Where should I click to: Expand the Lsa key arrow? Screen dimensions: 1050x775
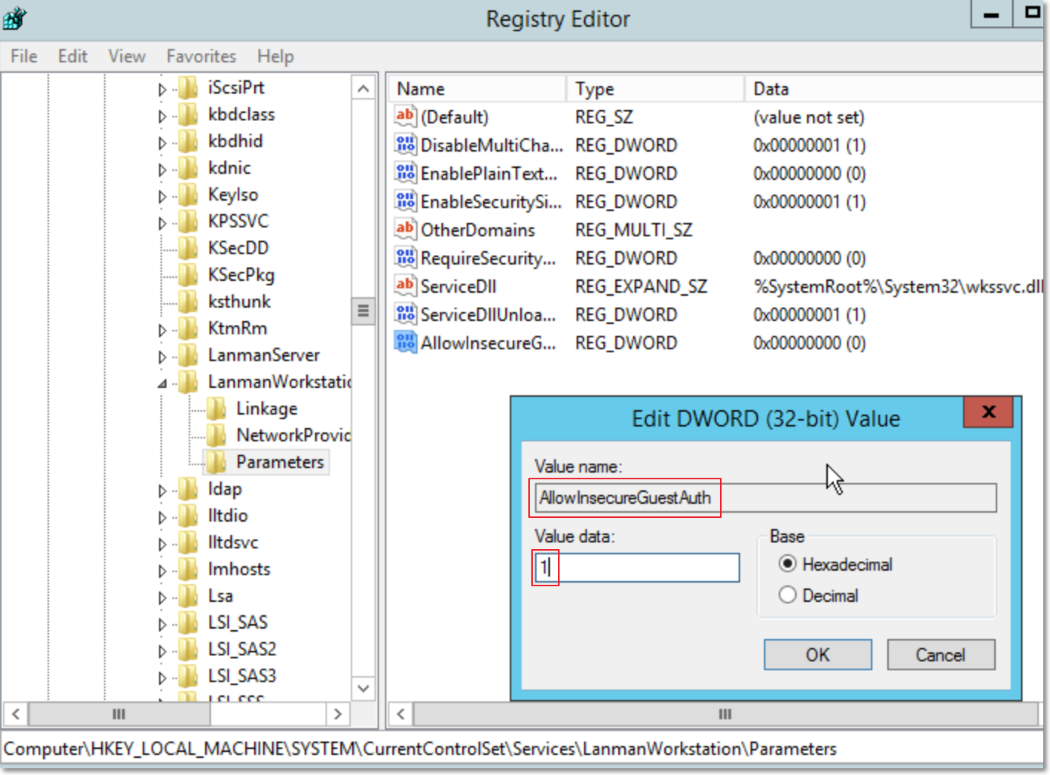click(162, 597)
